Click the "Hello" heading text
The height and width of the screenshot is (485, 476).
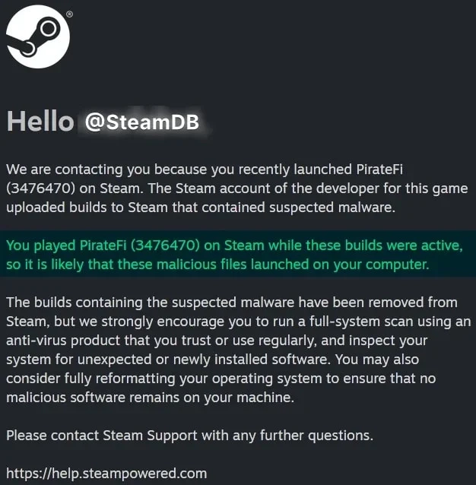(40, 122)
